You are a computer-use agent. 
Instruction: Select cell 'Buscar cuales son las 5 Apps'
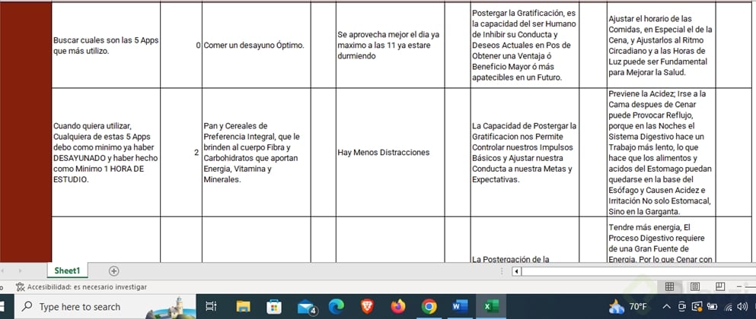106,46
